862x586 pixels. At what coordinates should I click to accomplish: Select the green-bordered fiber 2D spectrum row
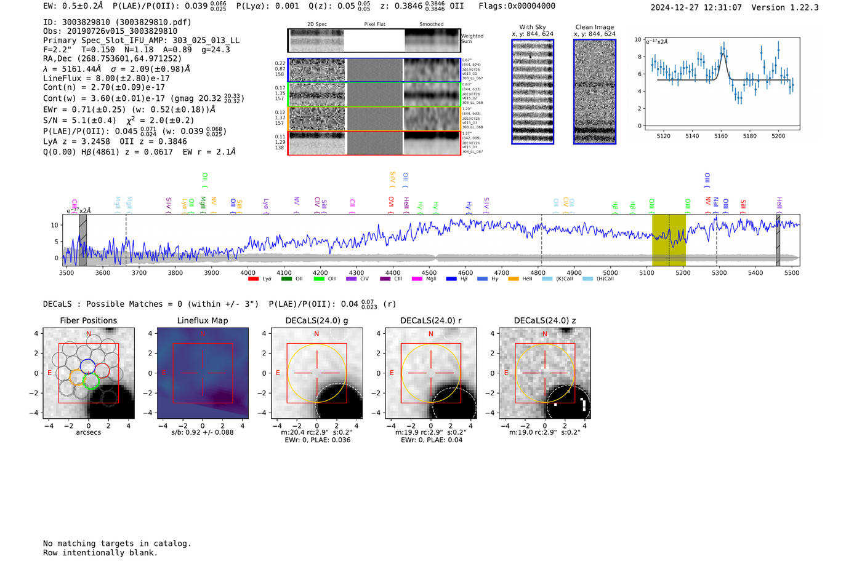click(374, 95)
